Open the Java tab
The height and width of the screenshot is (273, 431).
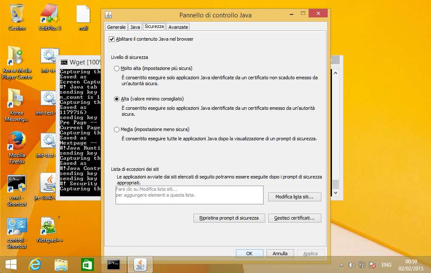(135, 27)
